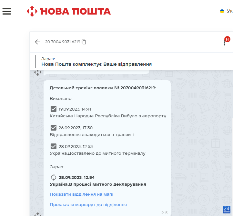Click 'Україна.Доставлено до митного терміналу' entry

point(98,153)
